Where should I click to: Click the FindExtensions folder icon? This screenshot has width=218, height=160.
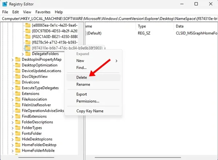(18, 116)
